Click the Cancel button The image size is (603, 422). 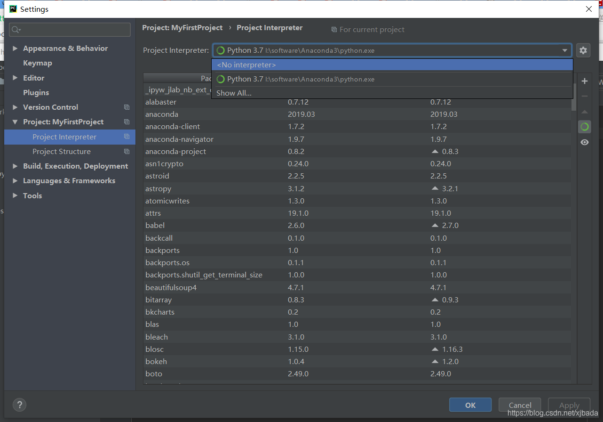tap(520, 405)
